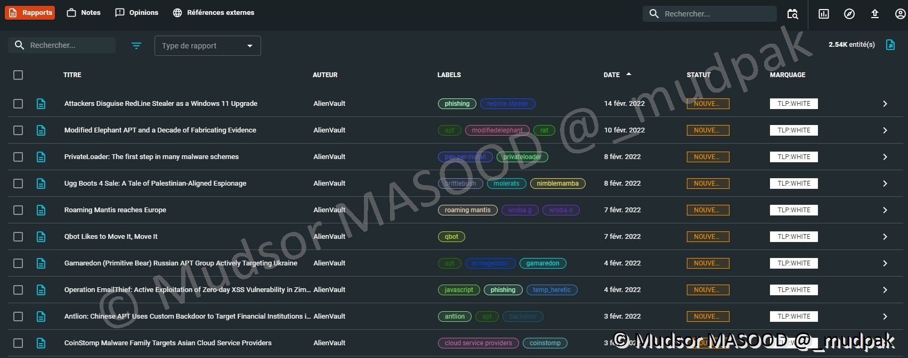Select checkbox for PrivateLoader report
Screen dimensions: 908x358
[x=18, y=157]
